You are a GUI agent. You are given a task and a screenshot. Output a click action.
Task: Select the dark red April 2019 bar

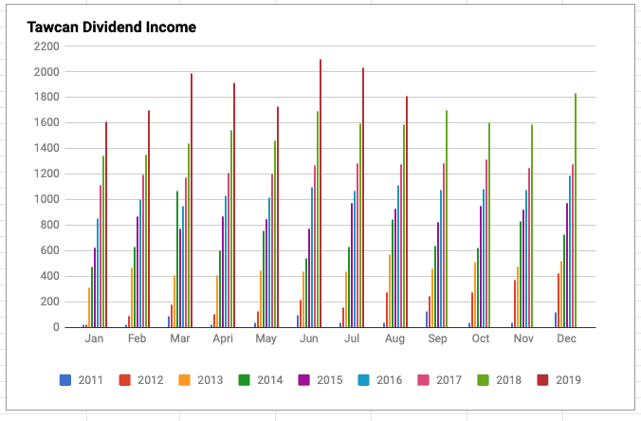click(234, 205)
